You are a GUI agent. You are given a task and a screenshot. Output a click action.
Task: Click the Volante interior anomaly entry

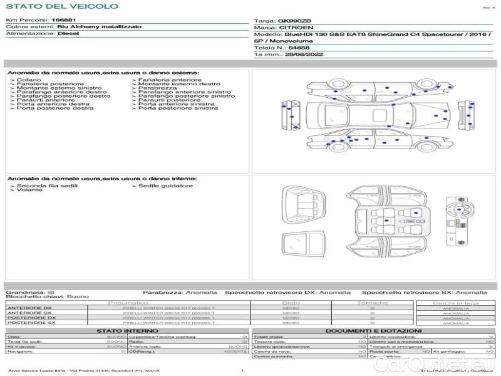click(x=28, y=190)
